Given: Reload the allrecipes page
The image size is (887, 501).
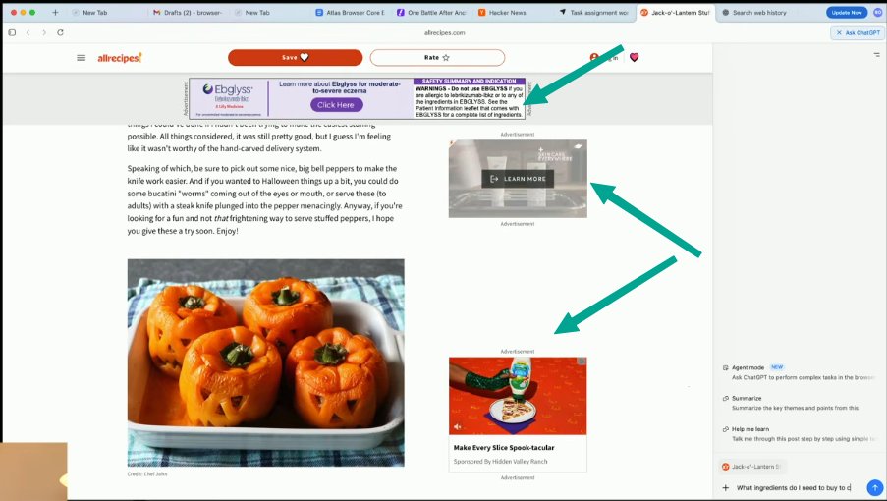Looking at the screenshot, I should (61, 32).
